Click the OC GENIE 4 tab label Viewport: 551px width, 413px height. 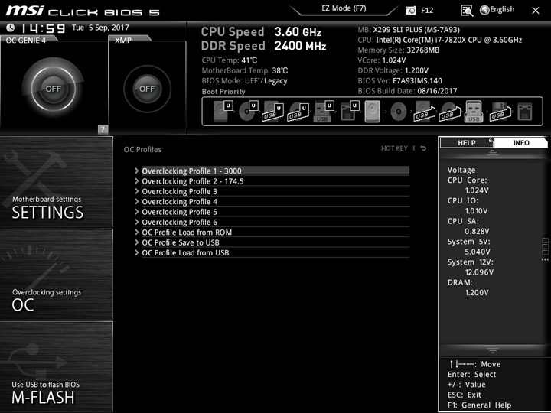pyautogui.click(x=26, y=40)
